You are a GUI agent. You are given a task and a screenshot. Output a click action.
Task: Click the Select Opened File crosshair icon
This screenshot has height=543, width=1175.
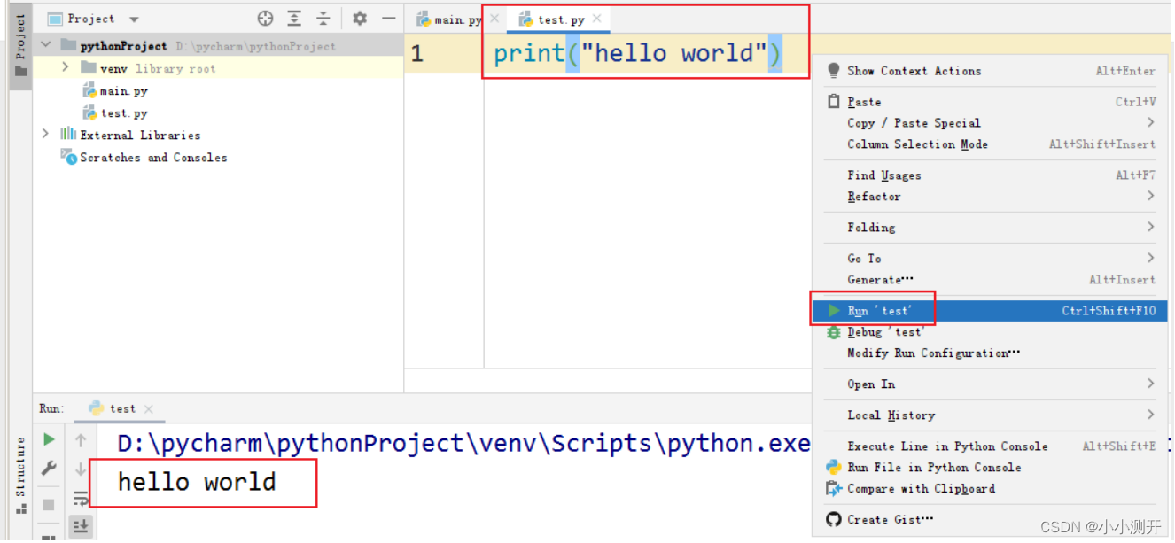pos(264,18)
